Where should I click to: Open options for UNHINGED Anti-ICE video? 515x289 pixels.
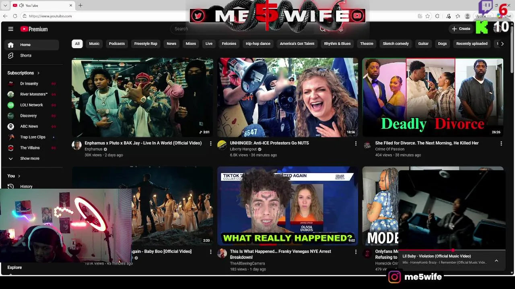coord(356,143)
